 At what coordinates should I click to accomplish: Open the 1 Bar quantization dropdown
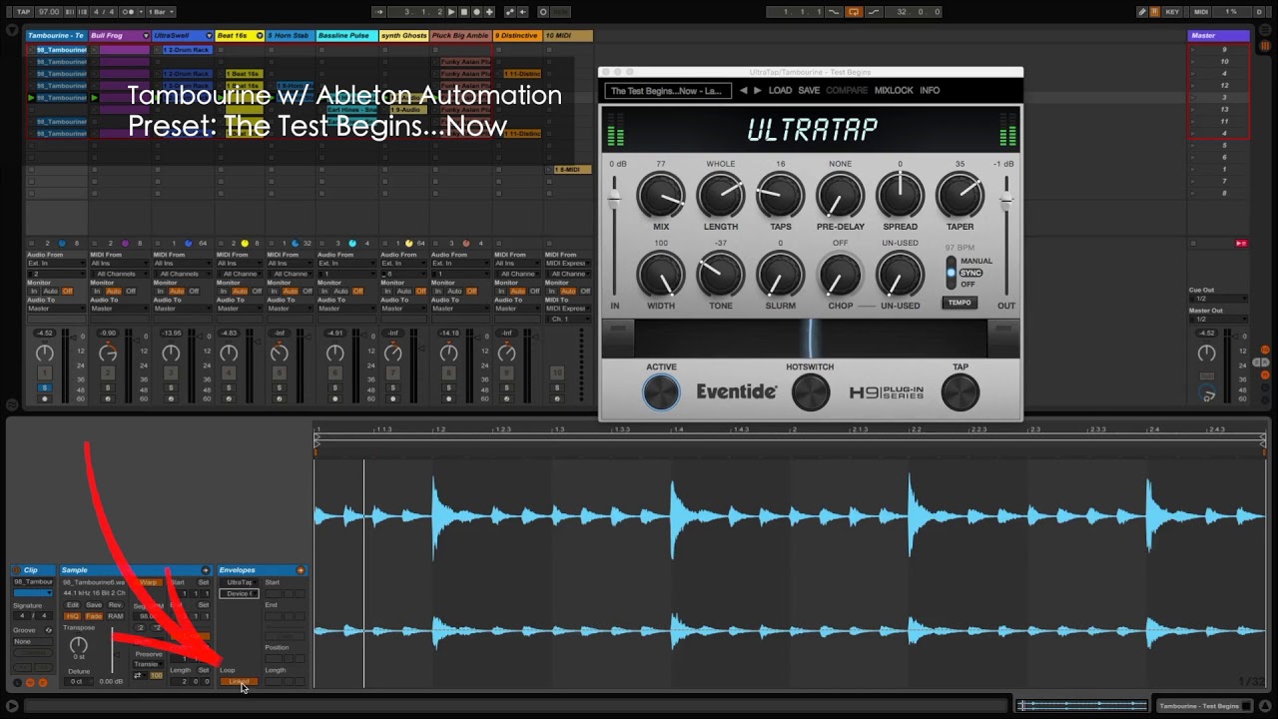tap(159, 12)
